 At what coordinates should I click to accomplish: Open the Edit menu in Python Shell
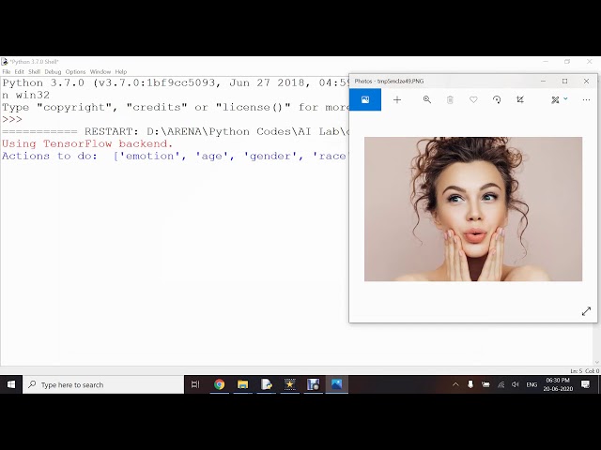19,71
